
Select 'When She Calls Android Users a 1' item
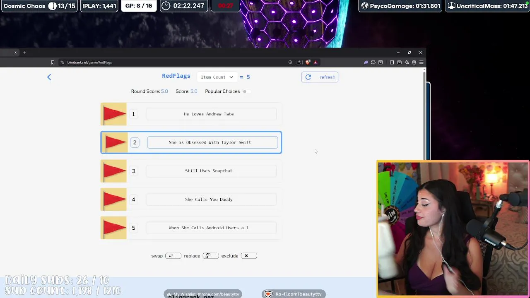point(211,228)
